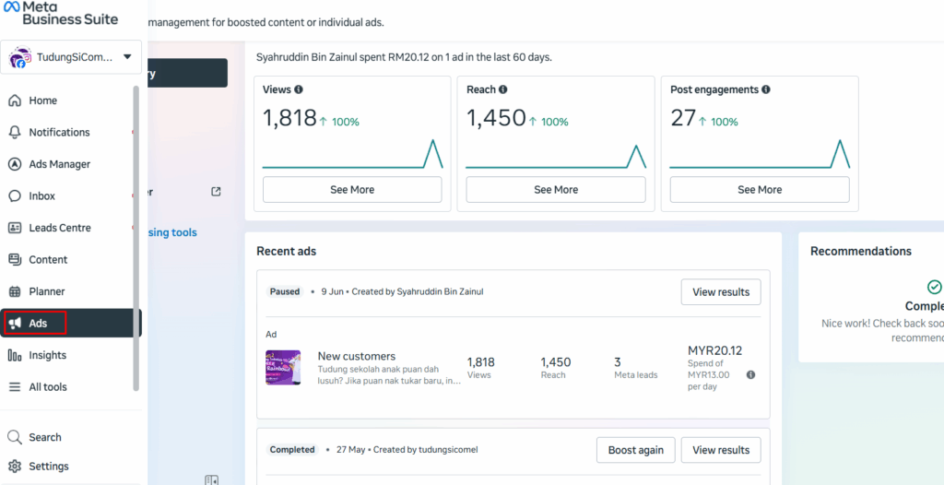
Task: View results for the Paused ad
Action: tap(721, 292)
